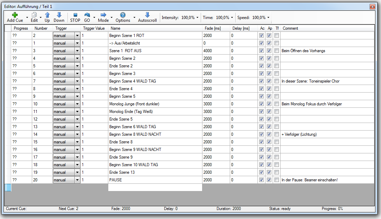
Task: Move cue up with Up arrow
Action: [47, 15]
